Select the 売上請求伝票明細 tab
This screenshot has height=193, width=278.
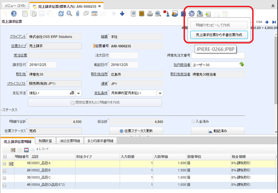[17, 141]
